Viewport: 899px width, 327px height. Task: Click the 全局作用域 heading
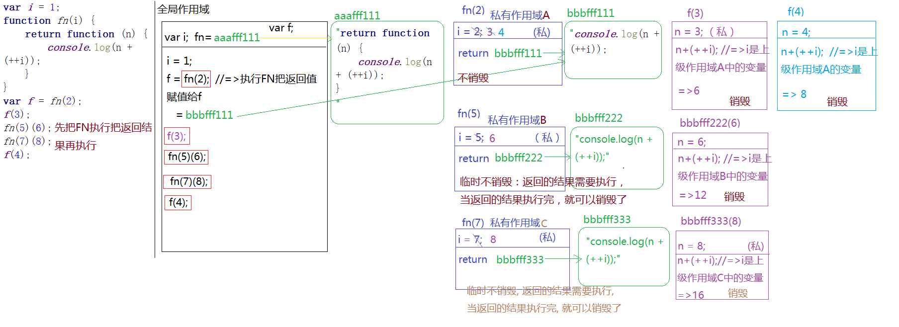click(x=183, y=9)
